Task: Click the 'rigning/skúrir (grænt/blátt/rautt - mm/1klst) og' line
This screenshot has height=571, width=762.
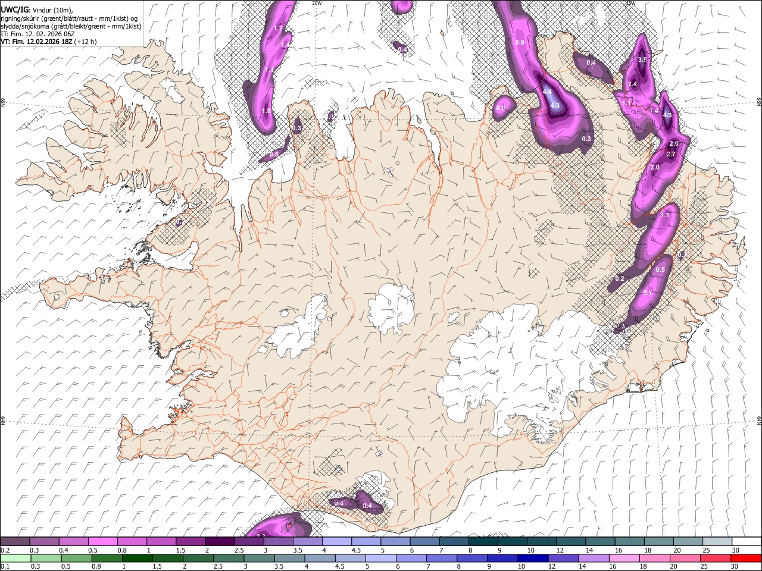Action: pyautogui.click(x=69, y=18)
